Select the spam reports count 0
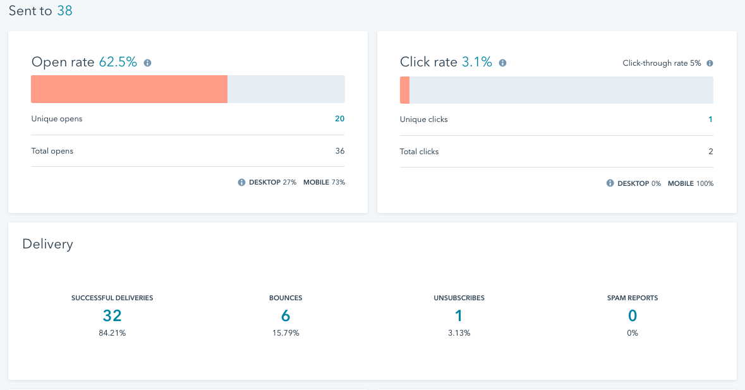 (x=633, y=315)
